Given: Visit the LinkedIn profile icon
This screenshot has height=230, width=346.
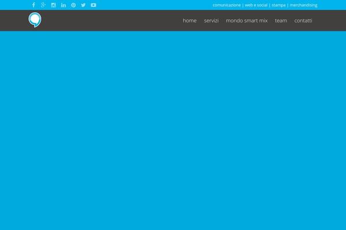Looking at the screenshot, I should tap(63, 5).
